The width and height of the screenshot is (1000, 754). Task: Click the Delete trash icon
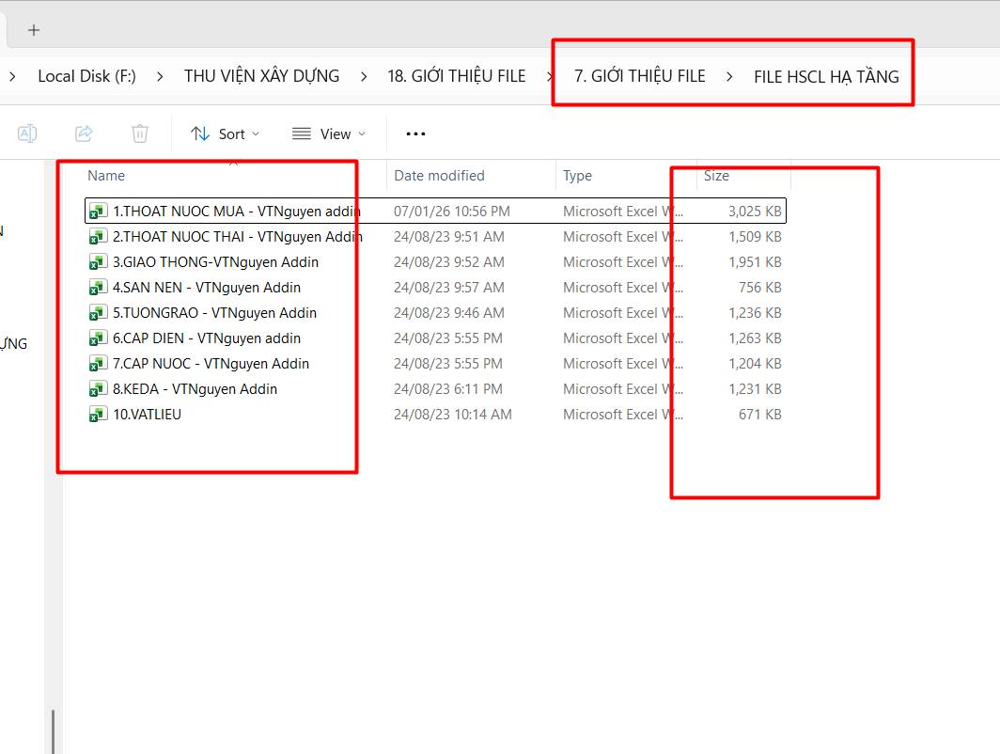[x=140, y=134]
